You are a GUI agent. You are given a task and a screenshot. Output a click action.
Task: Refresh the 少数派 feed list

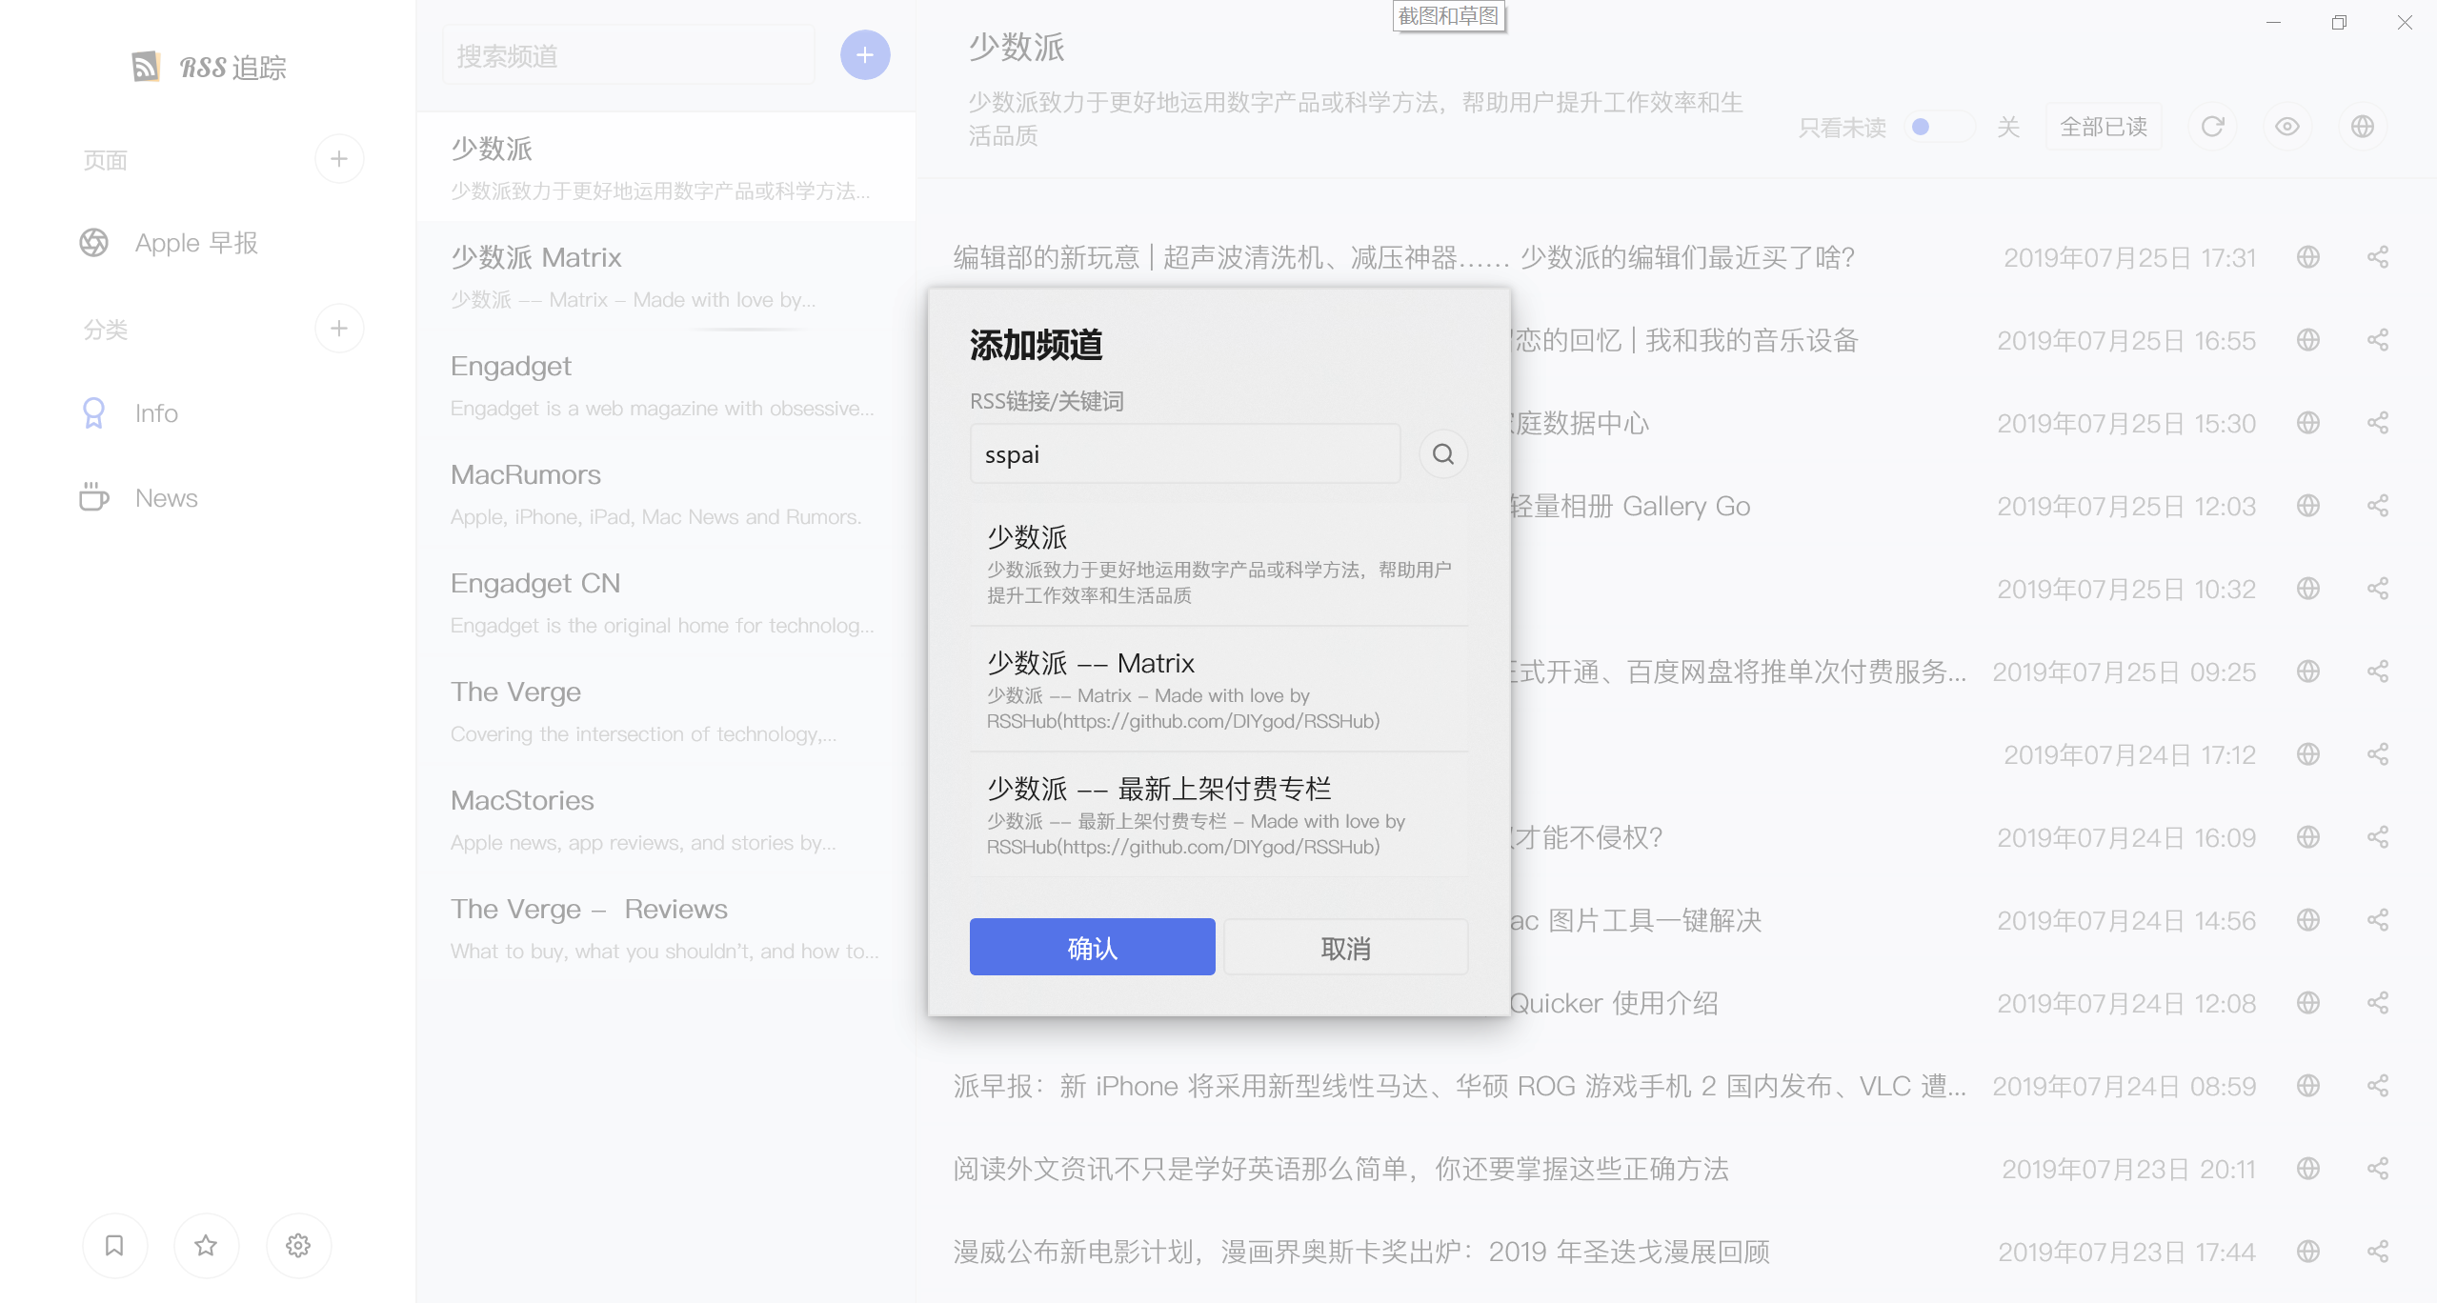[2212, 126]
